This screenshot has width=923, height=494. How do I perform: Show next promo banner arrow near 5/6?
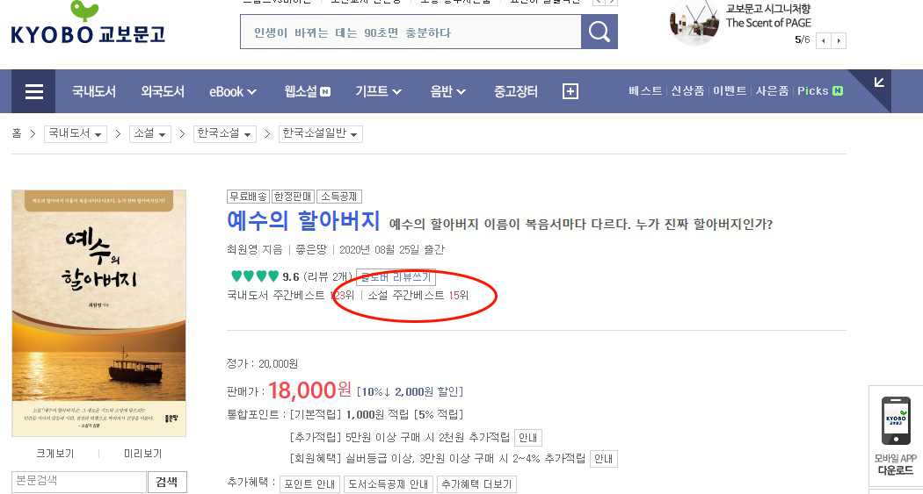839,40
